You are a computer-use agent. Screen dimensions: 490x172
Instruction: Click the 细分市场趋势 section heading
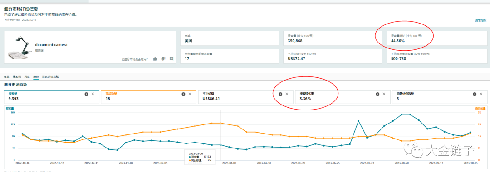[x=15, y=85]
